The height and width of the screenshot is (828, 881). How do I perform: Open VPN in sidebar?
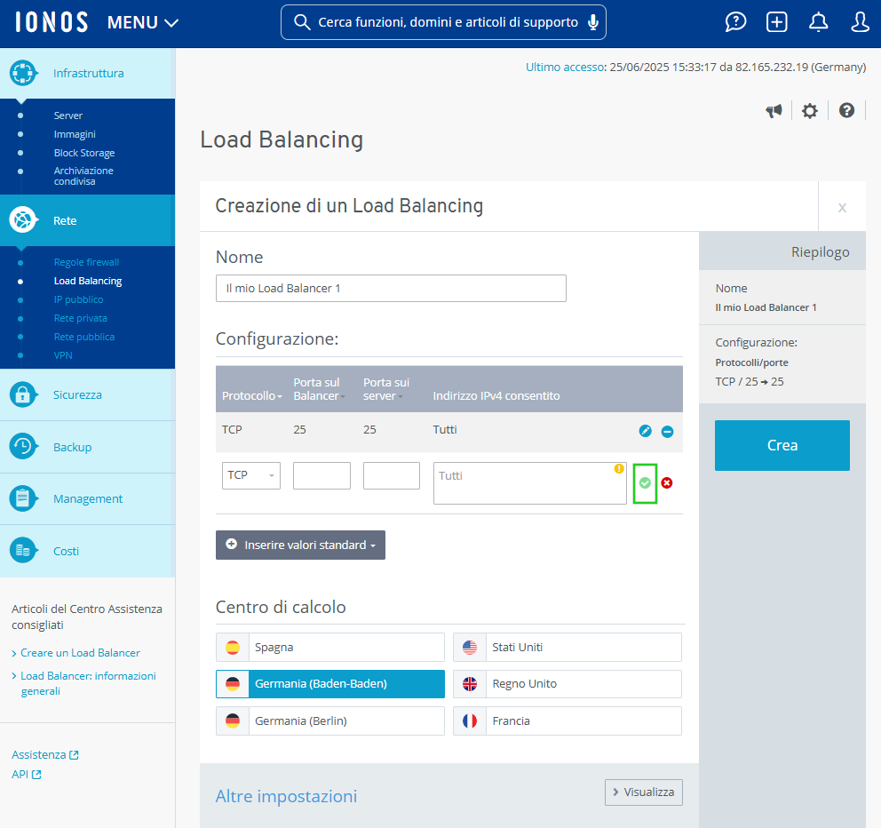63,355
